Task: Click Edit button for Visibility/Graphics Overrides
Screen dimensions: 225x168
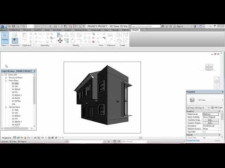Action: [x=210, y=120]
